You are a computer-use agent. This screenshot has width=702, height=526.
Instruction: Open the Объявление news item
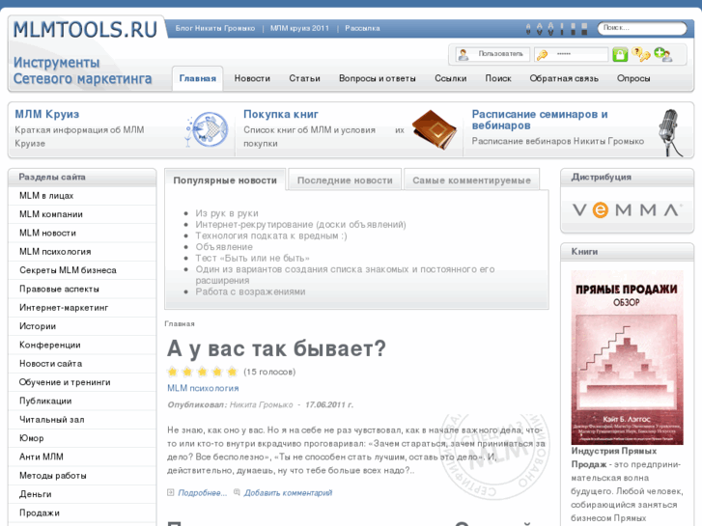tap(224, 247)
